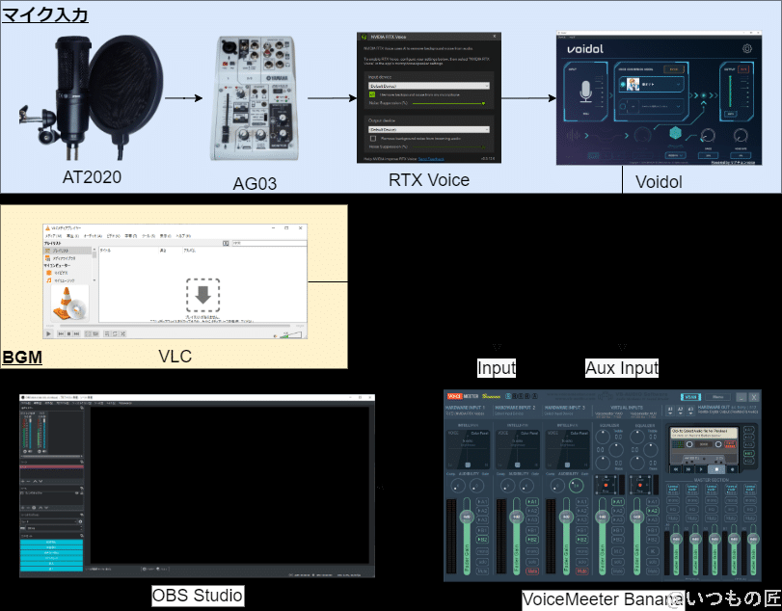Viewport: 782px width, 611px height.
Task: Click the microphone icon in Voidol input panel
Action: [x=586, y=93]
